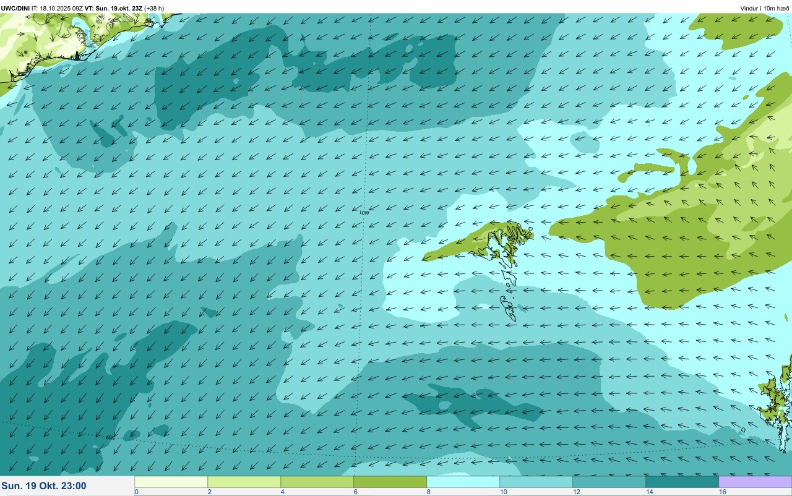Click the purple above-16 legend swatch
Viewport: 792px width, 496px height.
pos(755,482)
